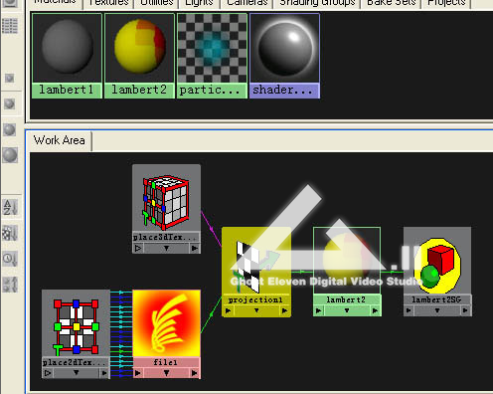Screen dimensions: 493x394
Task: Click place3dTexture output connection arrow
Action: [195, 248]
